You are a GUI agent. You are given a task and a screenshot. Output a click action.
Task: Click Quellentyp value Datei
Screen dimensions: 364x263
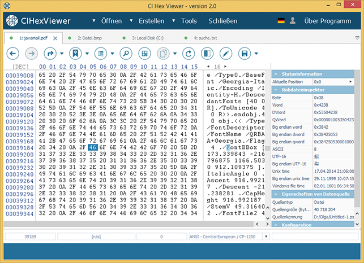point(319,202)
